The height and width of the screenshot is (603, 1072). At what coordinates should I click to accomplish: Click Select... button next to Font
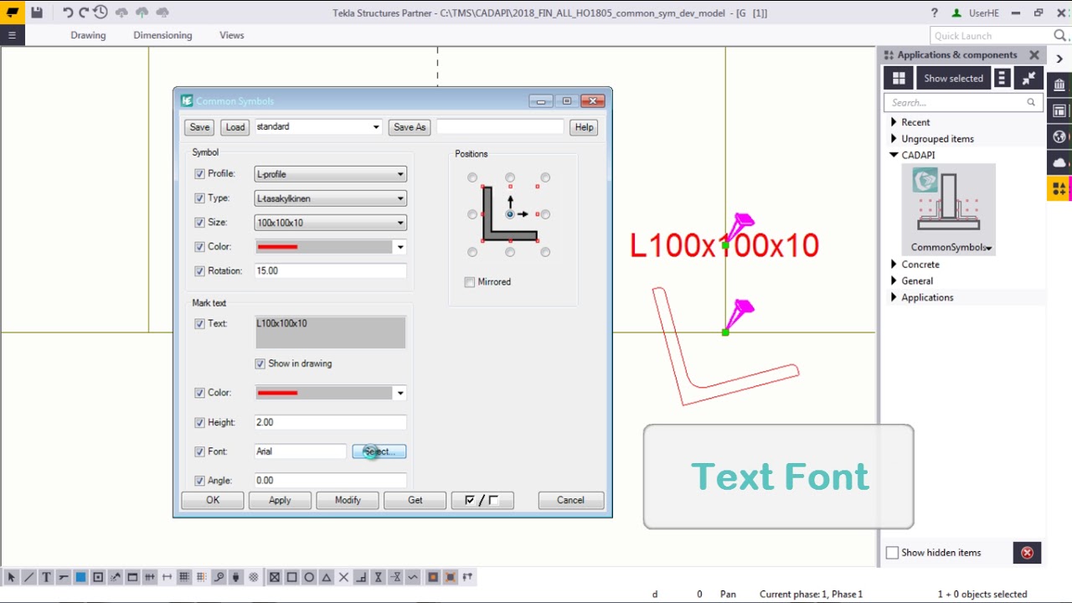pyautogui.click(x=379, y=451)
